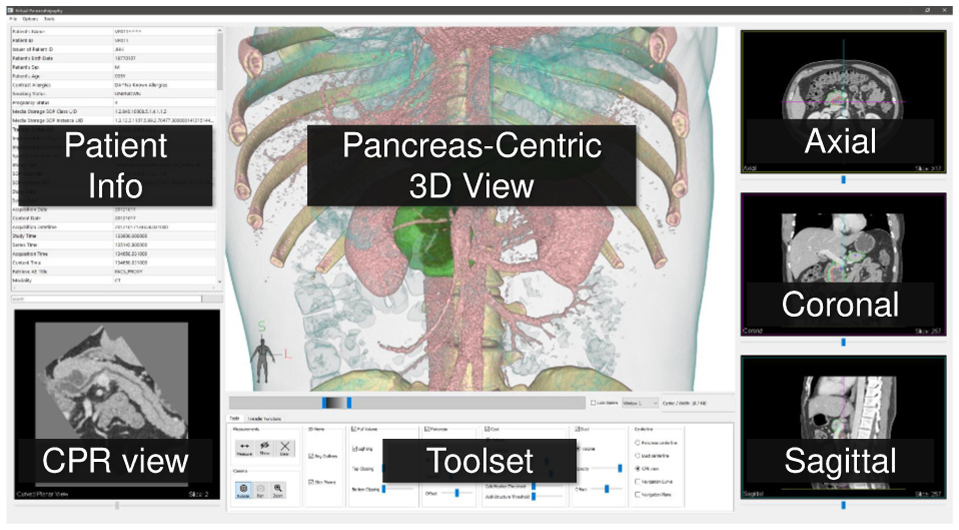This screenshot has height=530, width=959.
Task: Click the Clear measurements icon
Action: click(285, 448)
